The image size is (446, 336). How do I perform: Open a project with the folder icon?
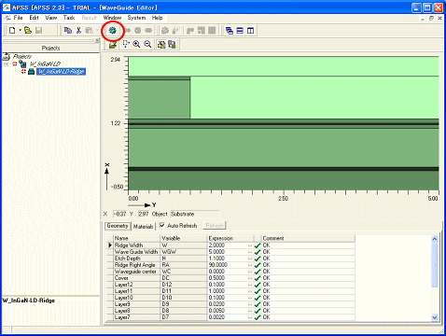click(x=28, y=31)
